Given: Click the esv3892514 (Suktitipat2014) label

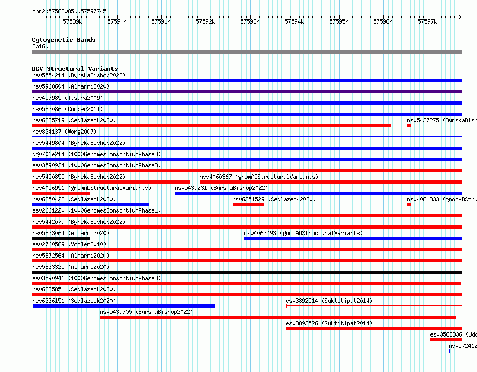Looking at the screenshot, I should point(329,301).
